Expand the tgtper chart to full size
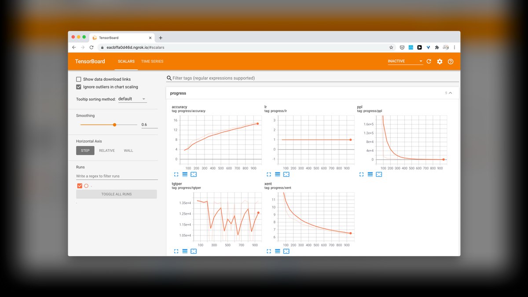This screenshot has height=297, width=528. click(176, 251)
